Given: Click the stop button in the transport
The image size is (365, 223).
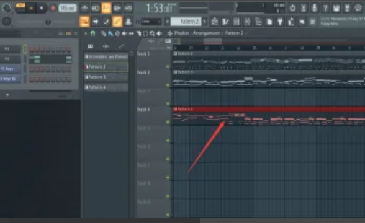Looking at the screenshot, I should point(42,9).
